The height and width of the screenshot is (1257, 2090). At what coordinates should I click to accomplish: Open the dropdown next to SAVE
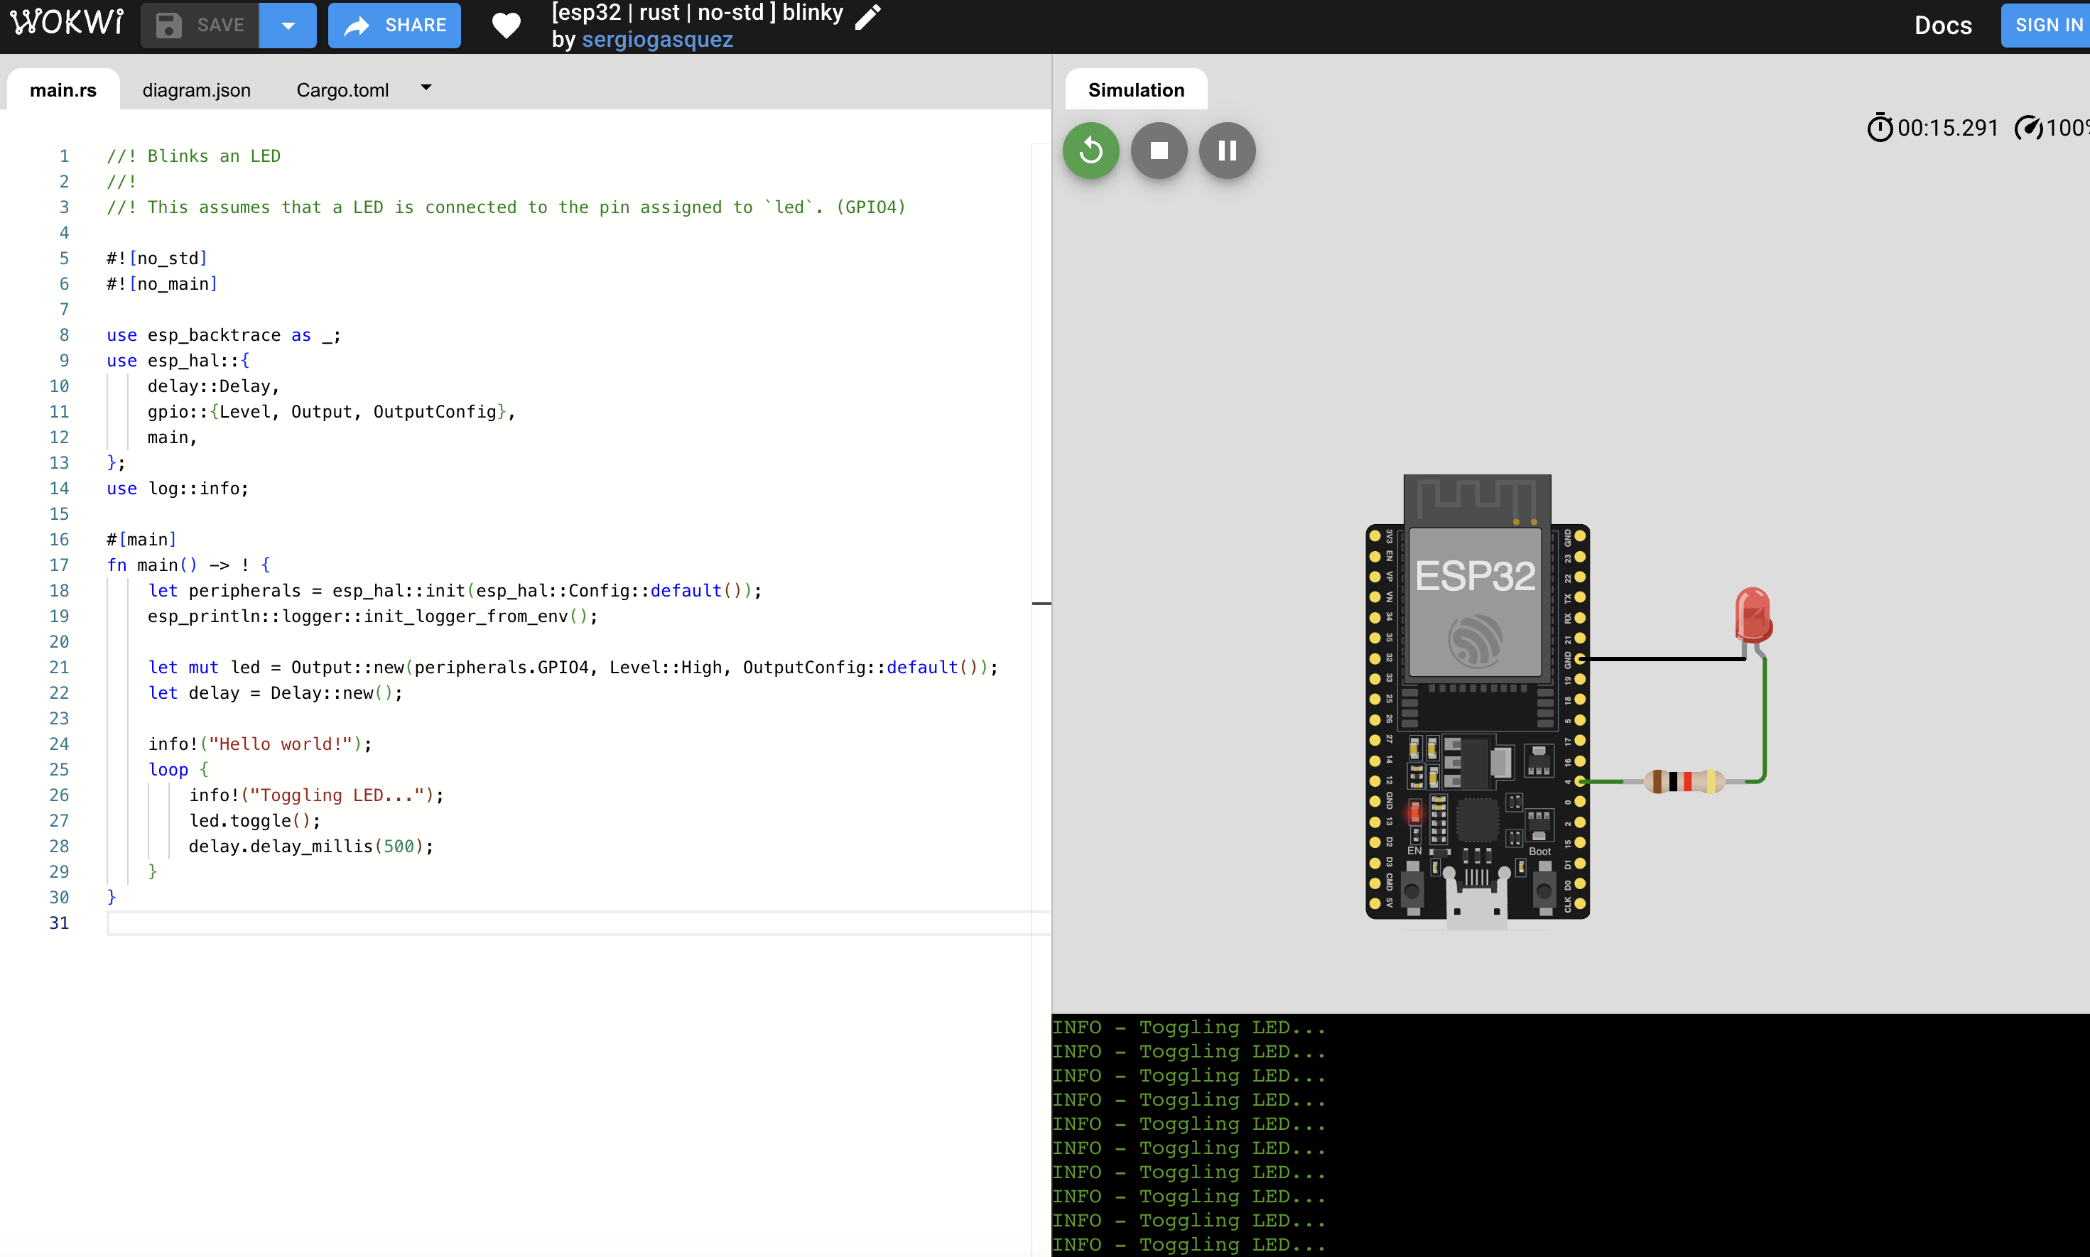(288, 25)
